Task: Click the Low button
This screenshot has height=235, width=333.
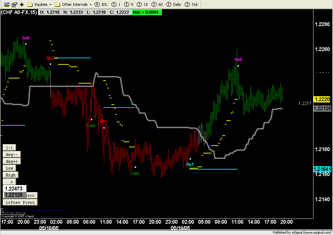Action: pos(9,168)
